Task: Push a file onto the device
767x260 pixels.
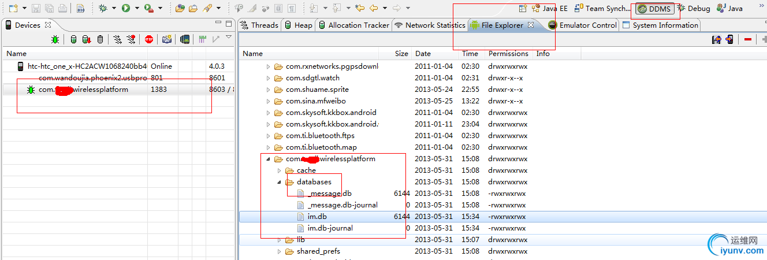Action: pyautogui.click(x=729, y=39)
